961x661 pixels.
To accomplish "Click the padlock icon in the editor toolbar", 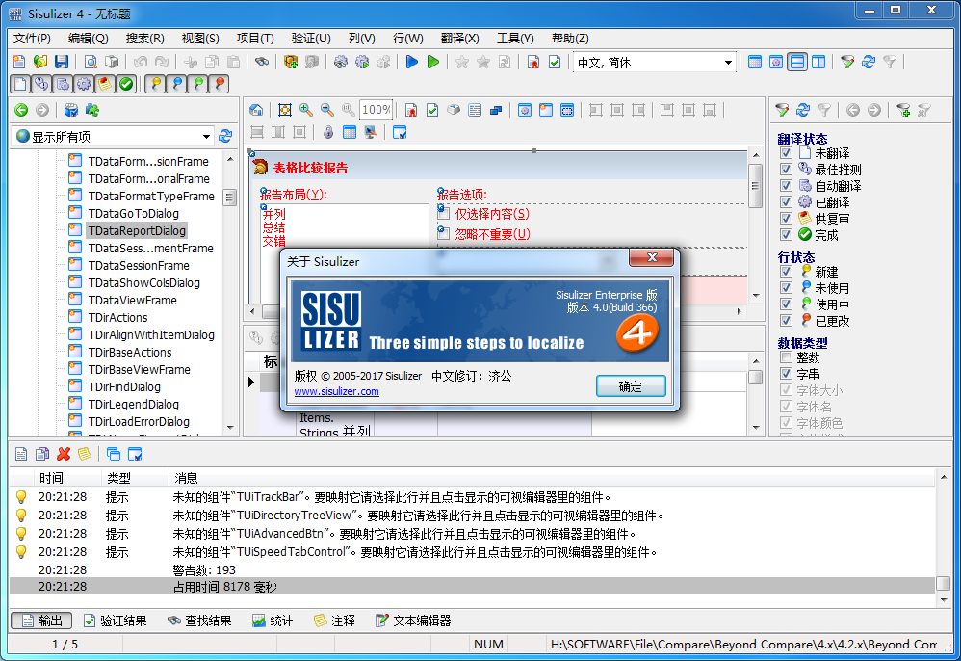I will [328, 132].
